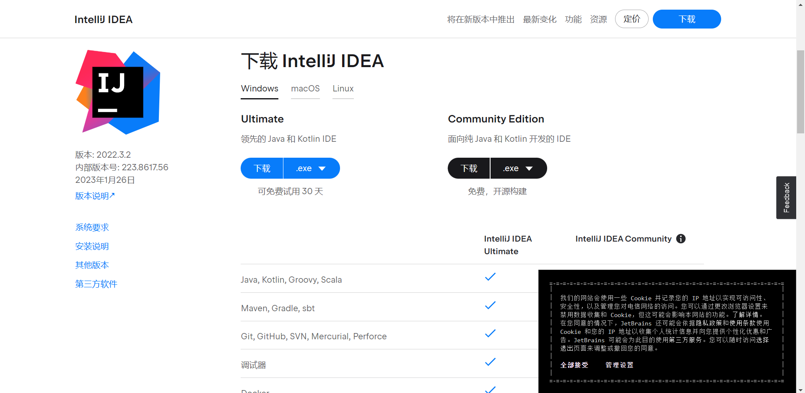Open the 版本说明 release notes link
The height and width of the screenshot is (393, 805).
tap(95, 196)
